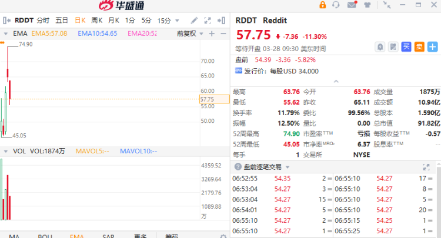The width and height of the screenshot is (441, 238).
Task: Click the orange lock icon in title bar
Action: tap(323, 5)
